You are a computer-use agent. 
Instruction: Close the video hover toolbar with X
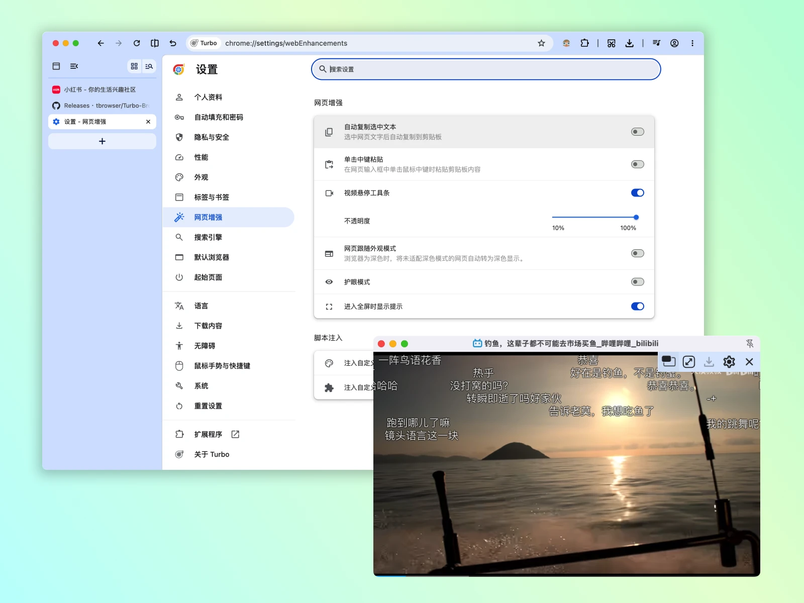coord(749,361)
